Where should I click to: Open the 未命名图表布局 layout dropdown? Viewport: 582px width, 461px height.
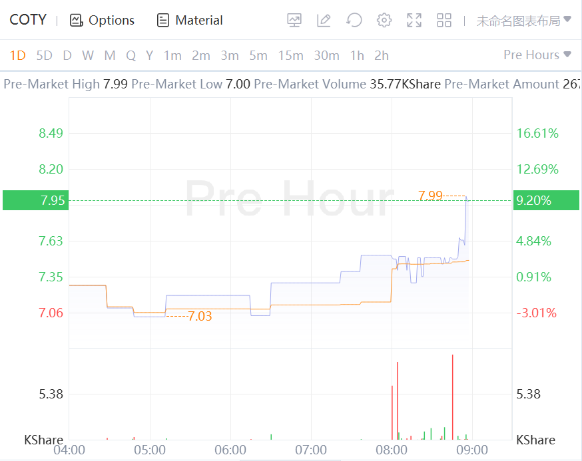(523, 21)
